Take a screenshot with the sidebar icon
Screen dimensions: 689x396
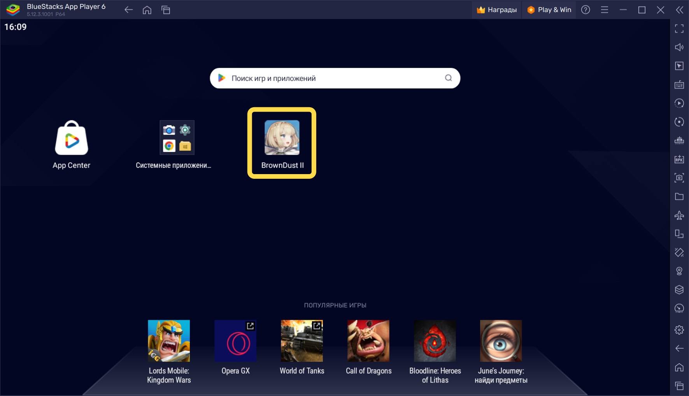(679, 178)
